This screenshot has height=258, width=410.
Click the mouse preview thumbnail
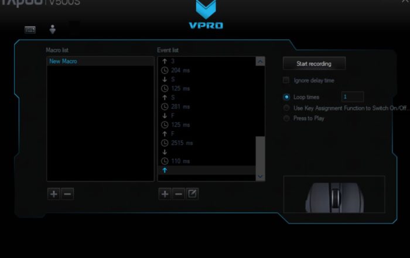pos(334,194)
